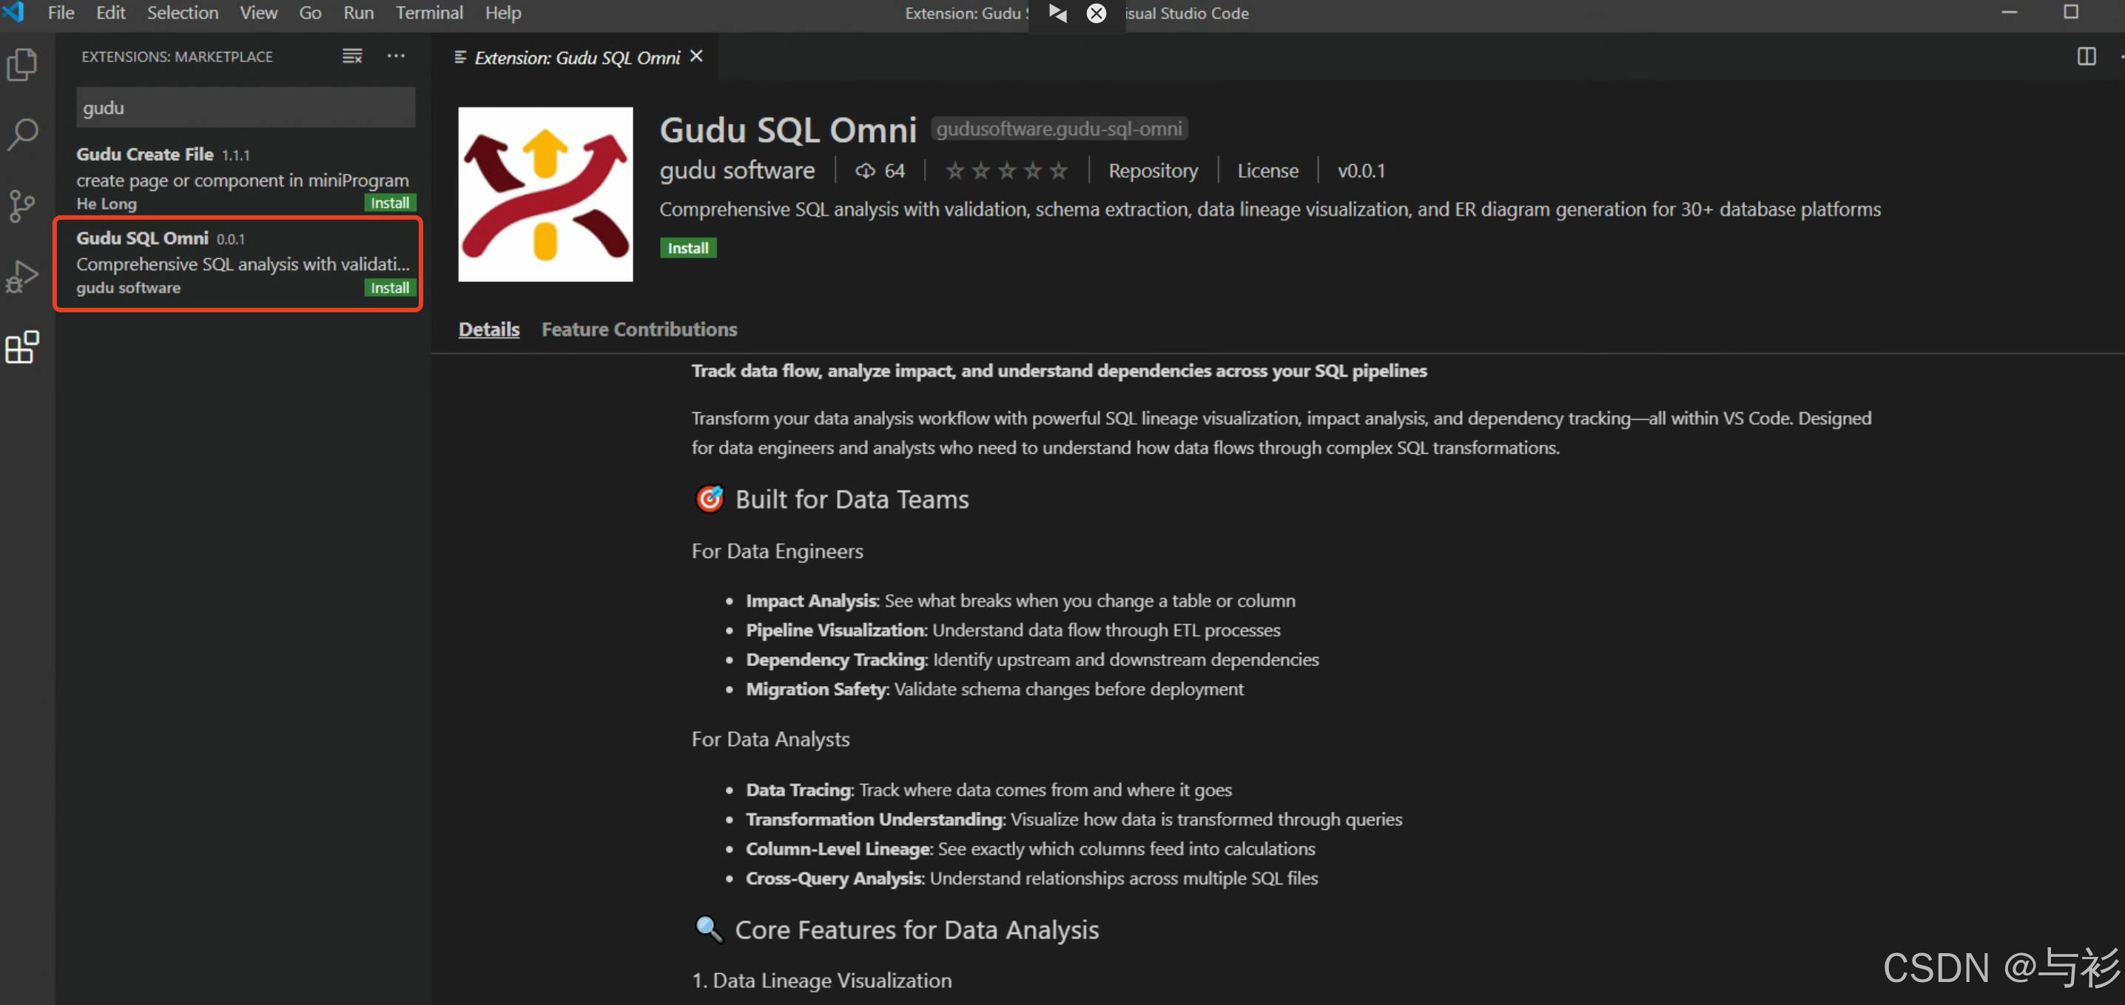Select the Details tab
This screenshot has height=1005, width=2125.
click(488, 329)
